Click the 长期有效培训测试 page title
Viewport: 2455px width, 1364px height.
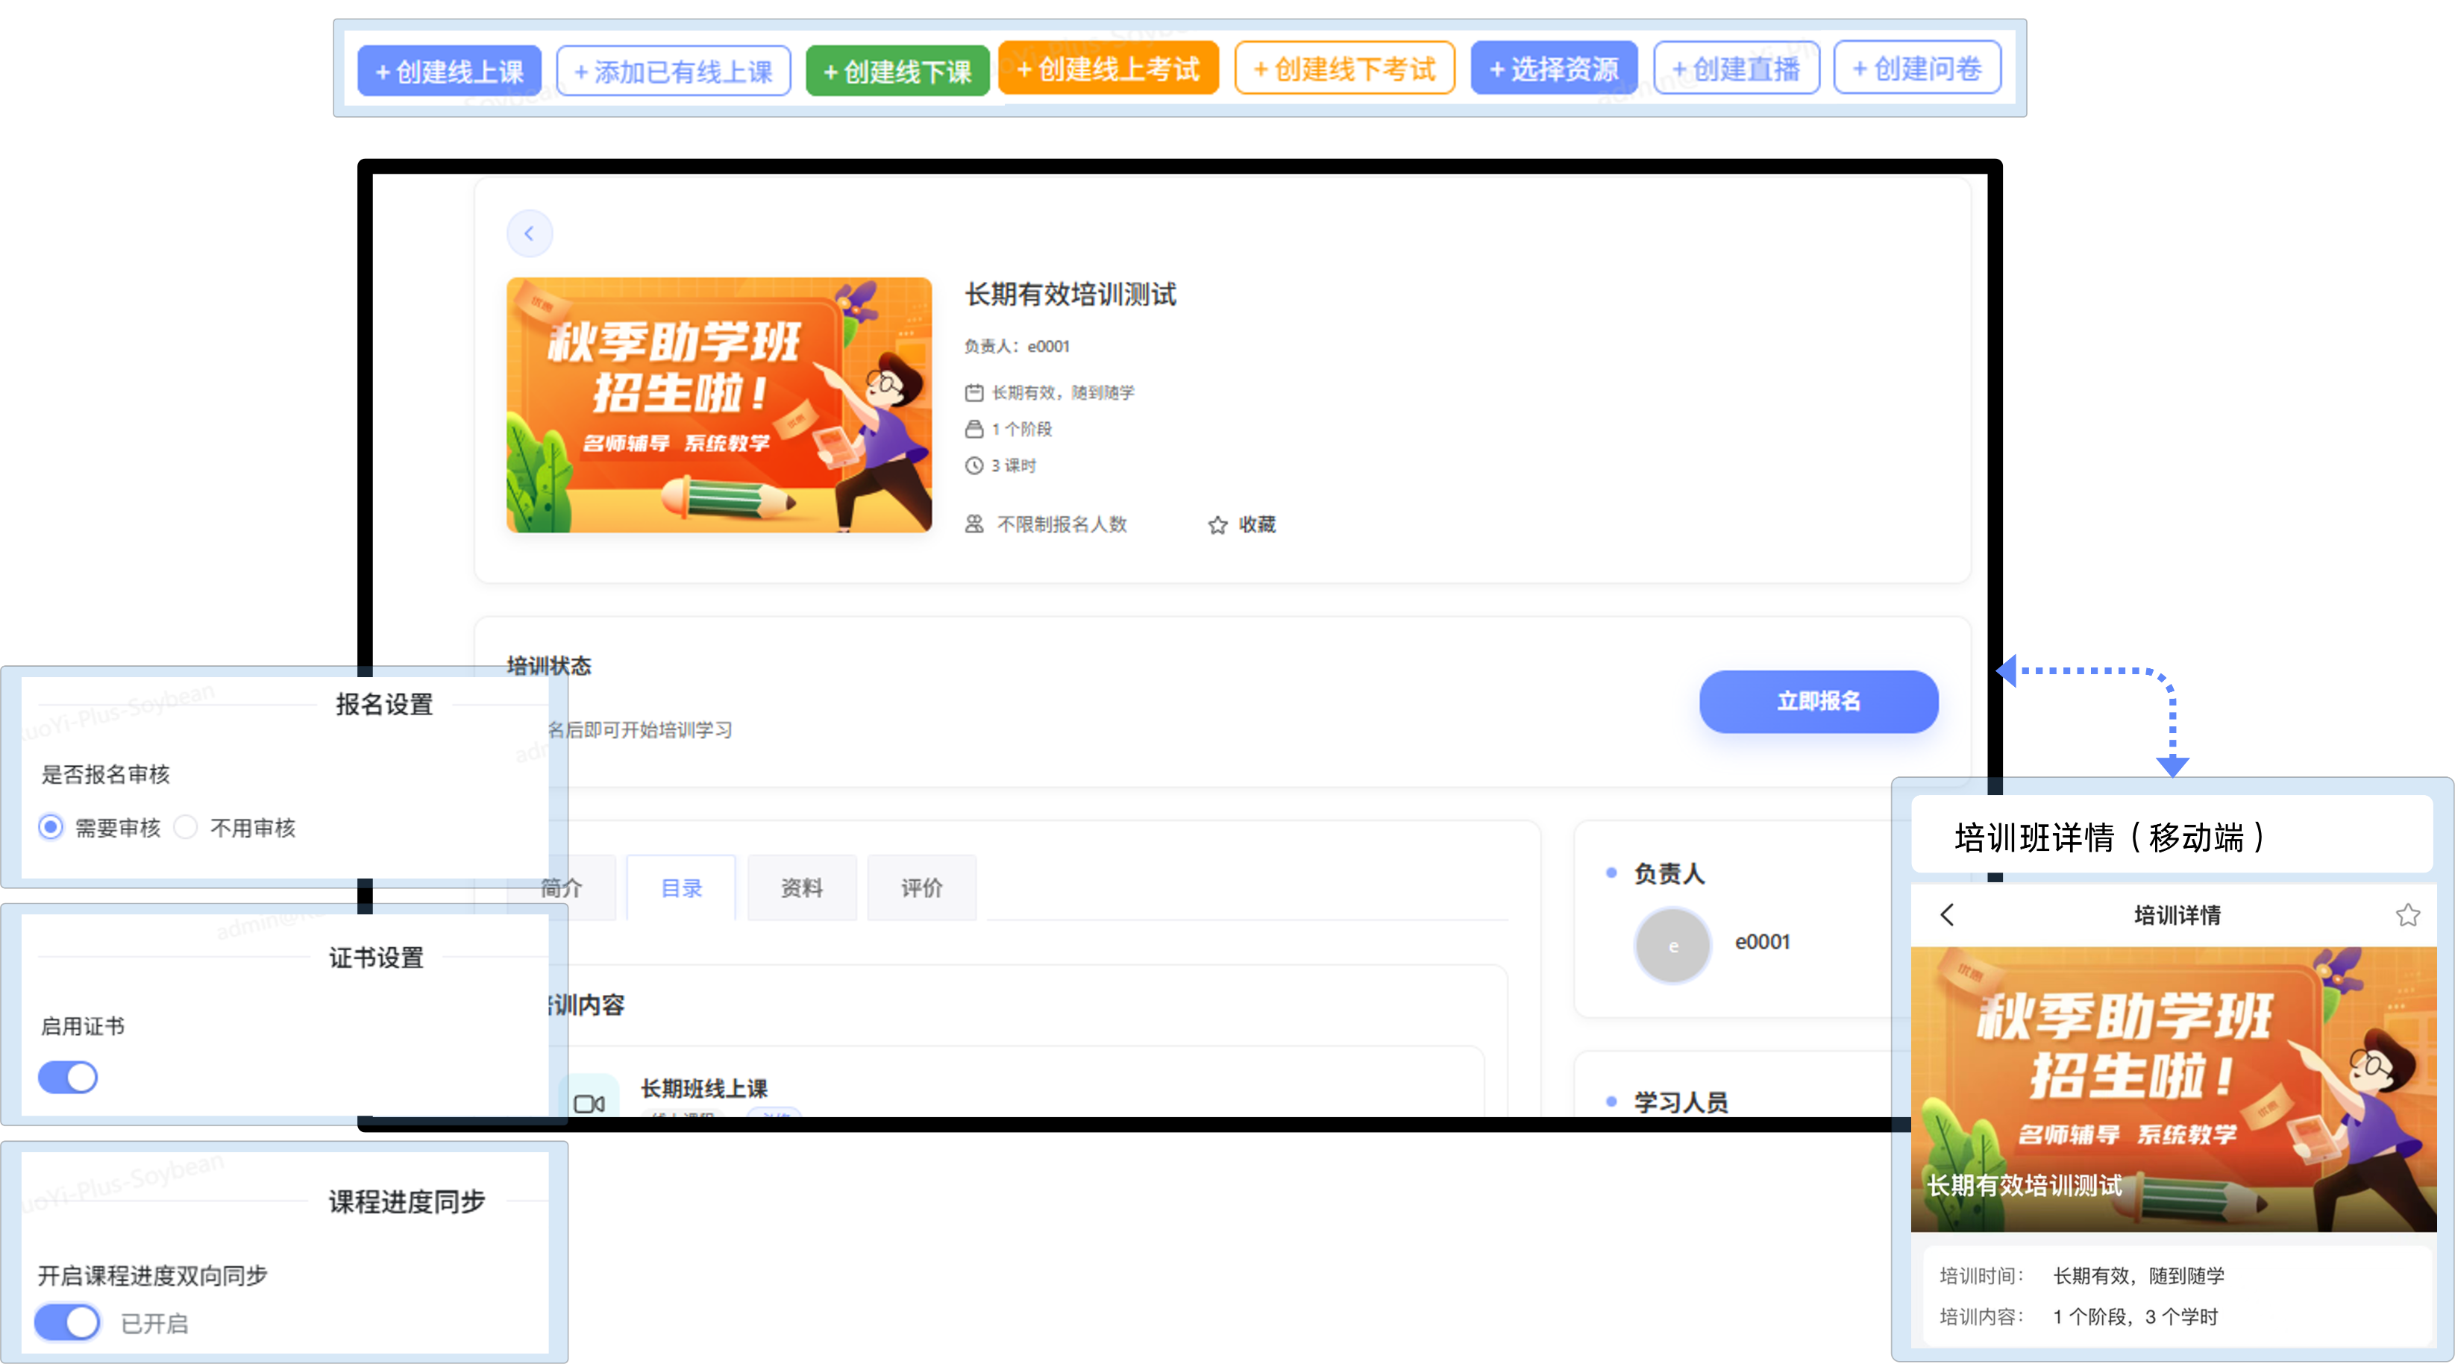click(1070, 295)
